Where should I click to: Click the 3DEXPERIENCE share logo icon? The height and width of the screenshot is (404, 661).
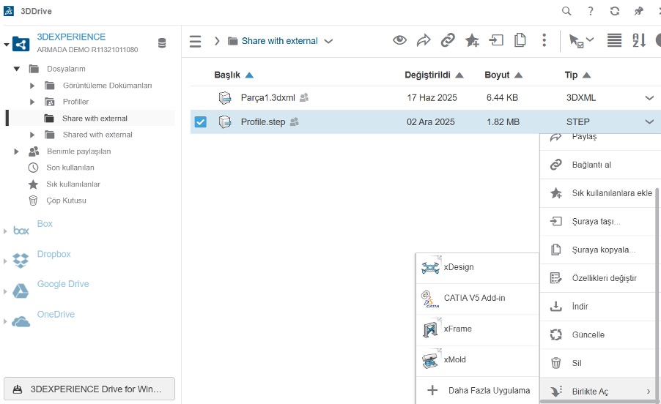[21, 44]
